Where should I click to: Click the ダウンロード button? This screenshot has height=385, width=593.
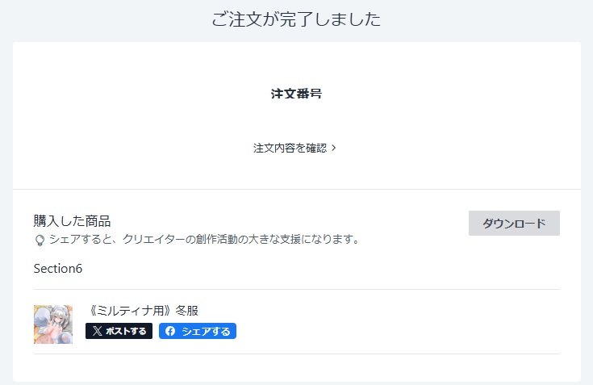point(514,224)
